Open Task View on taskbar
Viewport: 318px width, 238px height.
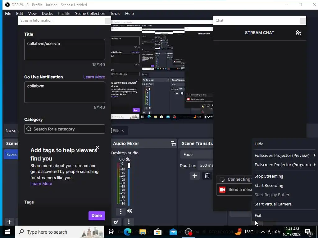click(x=112, y=232)
